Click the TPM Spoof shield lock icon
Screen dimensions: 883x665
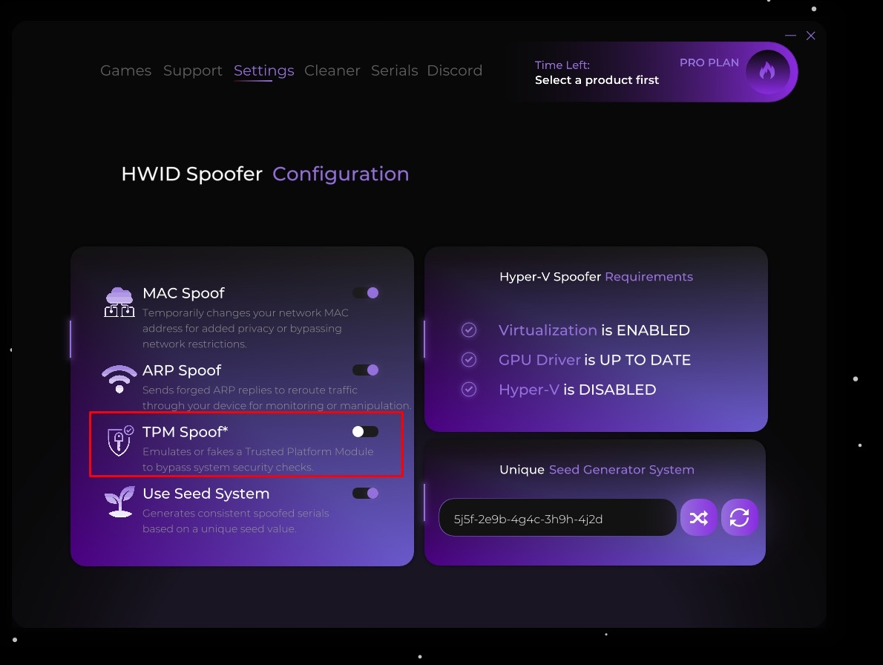(x=119, y=441)
